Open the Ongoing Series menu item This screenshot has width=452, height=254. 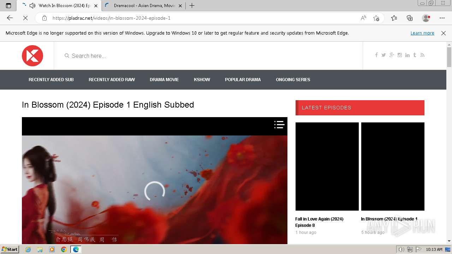pos(293,80)
